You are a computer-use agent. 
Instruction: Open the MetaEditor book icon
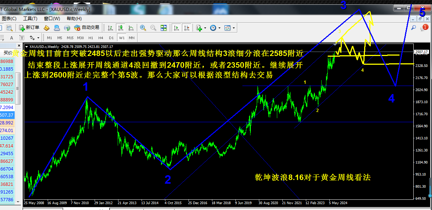tap(47, 28)
